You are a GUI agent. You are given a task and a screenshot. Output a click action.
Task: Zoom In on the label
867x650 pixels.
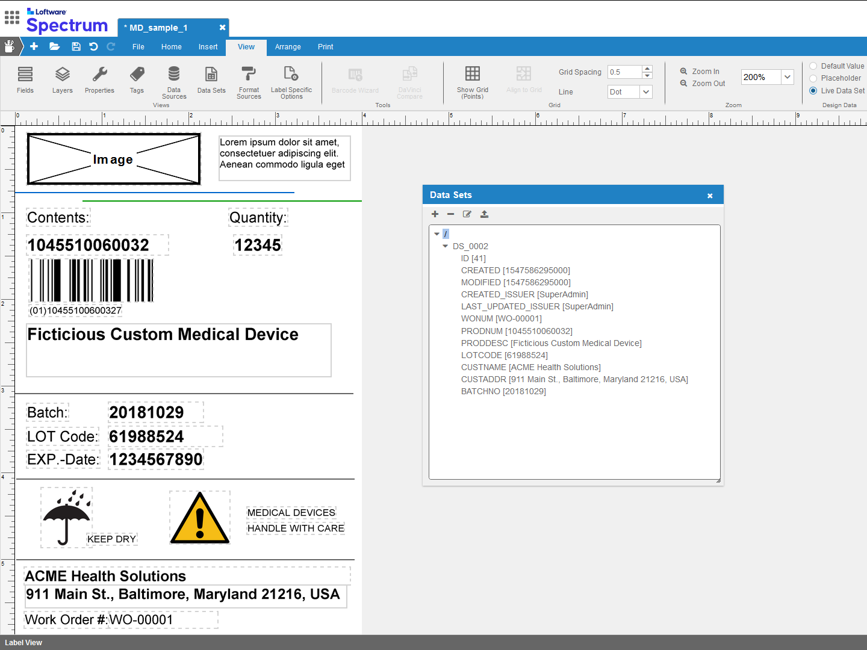click(700, 71)
